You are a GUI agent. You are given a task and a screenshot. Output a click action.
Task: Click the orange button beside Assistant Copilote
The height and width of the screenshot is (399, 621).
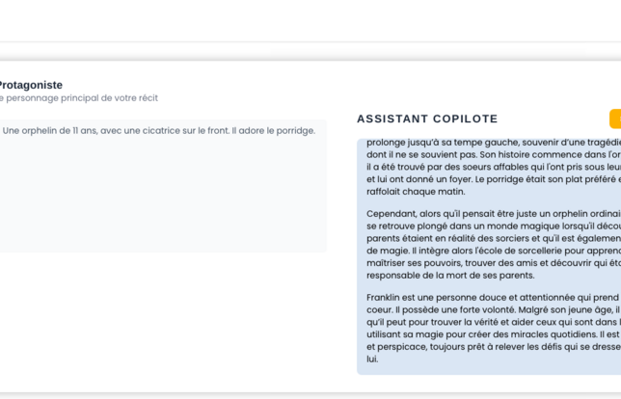614,119
